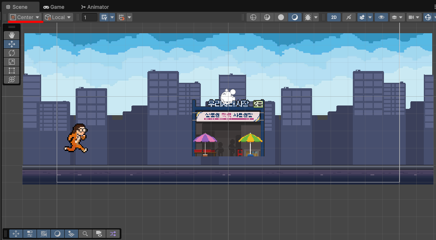Click the wireframe draw mode sphere icon

253,17
